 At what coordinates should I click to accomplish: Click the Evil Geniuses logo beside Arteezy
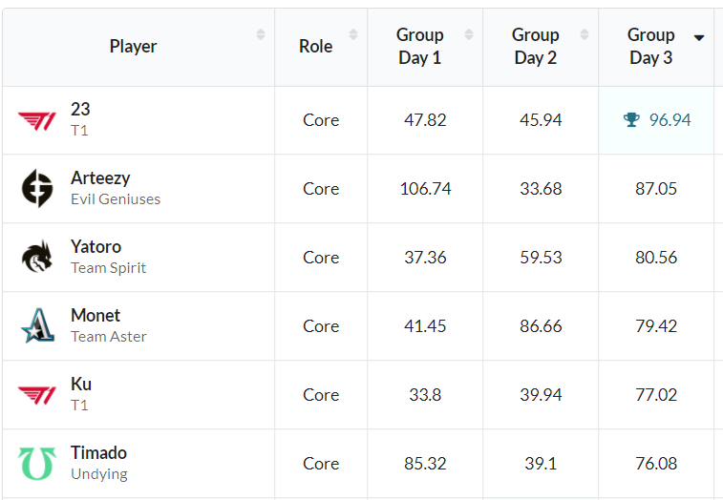pos(37,189)
